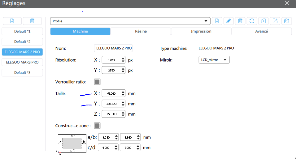296x159 pixels.
Task: Open the Miroir LCD_mirror dropdown
Action: click(x=214, y=60)
